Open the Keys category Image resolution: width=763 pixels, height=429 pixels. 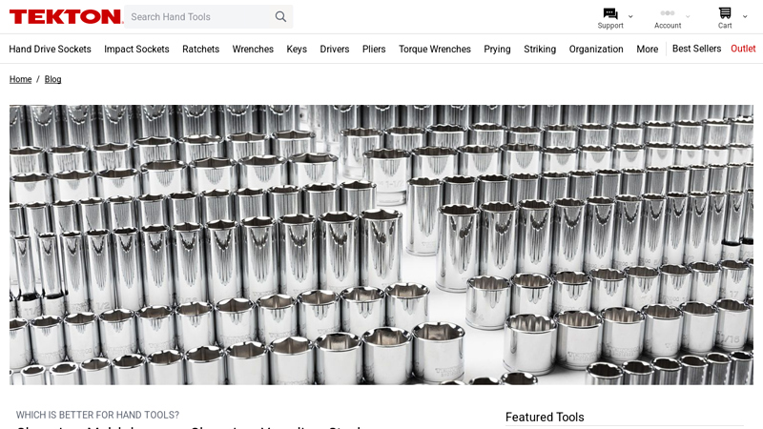pyautogui.click(x=297, y=50)
